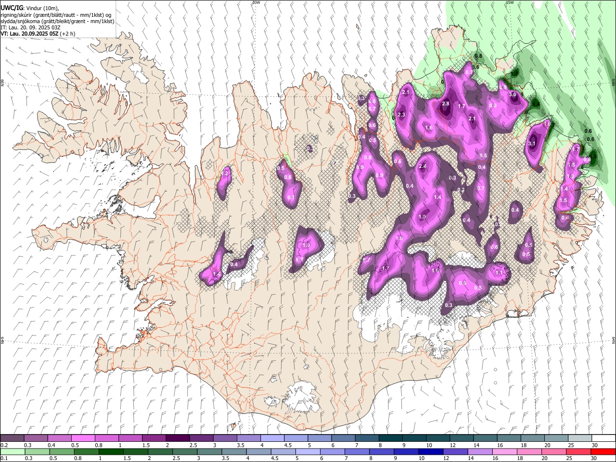
Task: Click the 3.0 snowfall value in the northeast
Action: (x=513, y=95)
